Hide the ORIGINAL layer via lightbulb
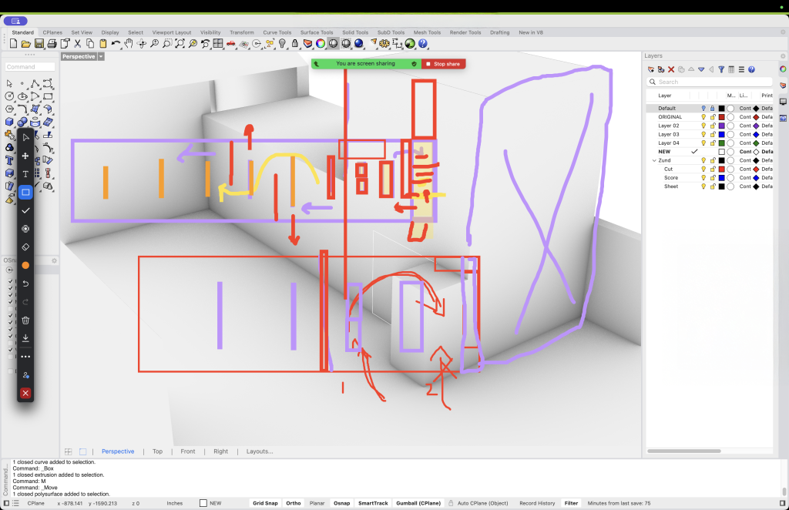Screen dimensions: 789x510 coord(703,117)
